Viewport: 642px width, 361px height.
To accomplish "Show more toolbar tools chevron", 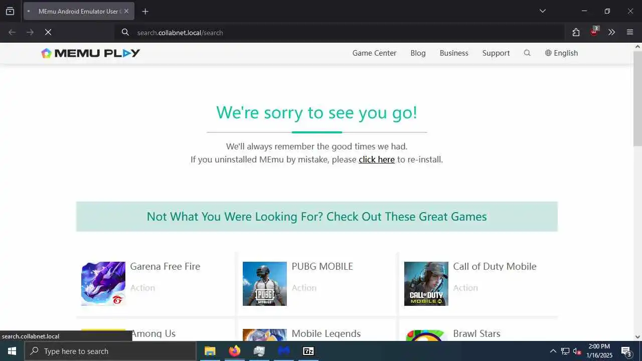I will (611, 32).
